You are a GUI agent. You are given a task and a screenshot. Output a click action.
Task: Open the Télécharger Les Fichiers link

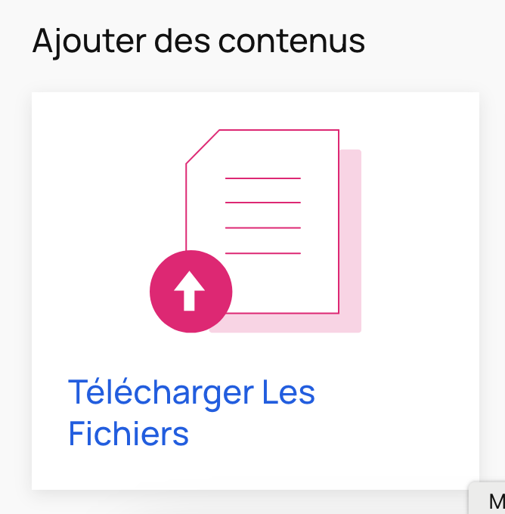(x=191, y=413)
